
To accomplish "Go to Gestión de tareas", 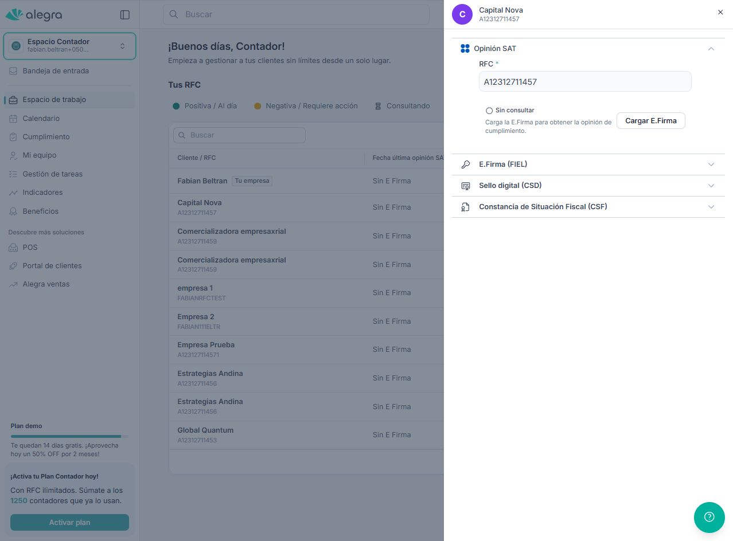I will pos(52,174).
